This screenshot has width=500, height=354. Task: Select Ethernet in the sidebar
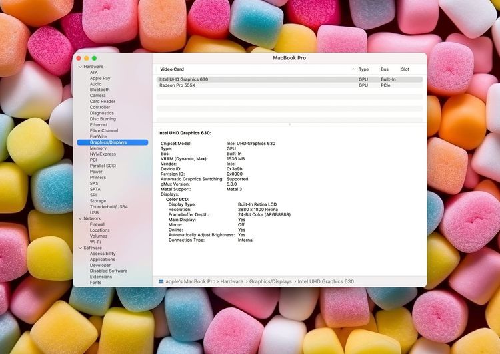point(99,125)
